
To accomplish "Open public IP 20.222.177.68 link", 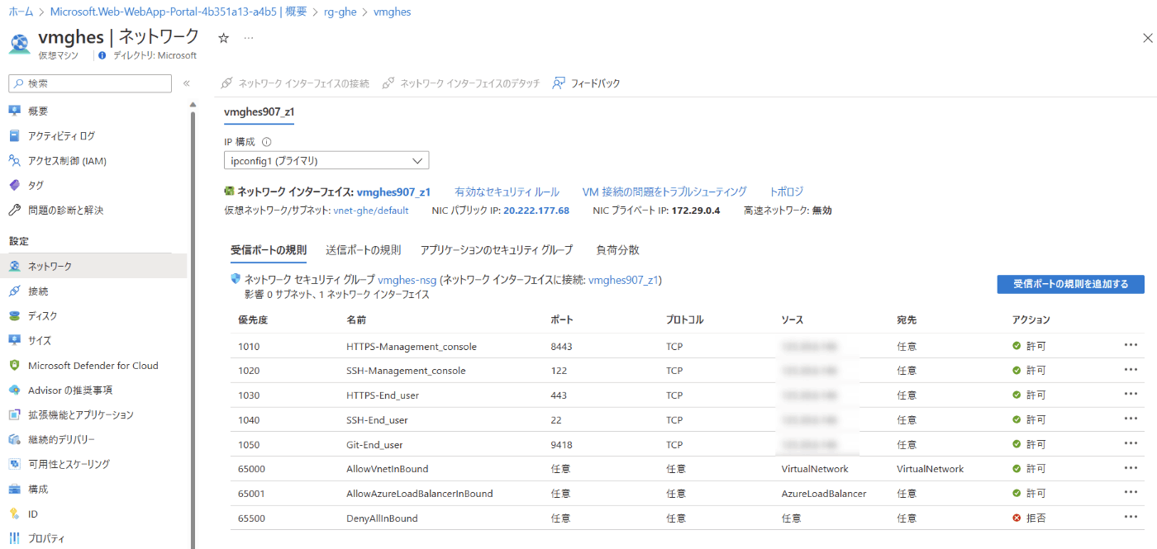I will 536,211.
